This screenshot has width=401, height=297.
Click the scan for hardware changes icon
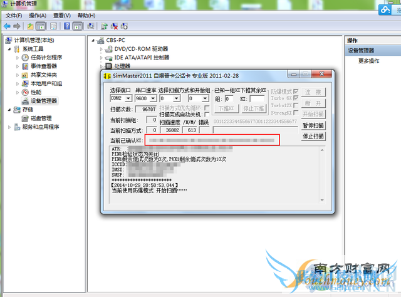[90, 26]
